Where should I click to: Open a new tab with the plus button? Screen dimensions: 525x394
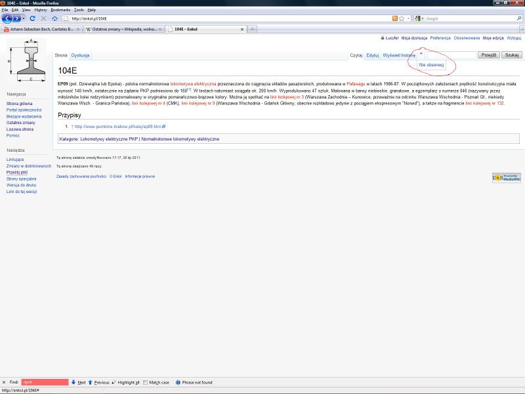(254, 30)
